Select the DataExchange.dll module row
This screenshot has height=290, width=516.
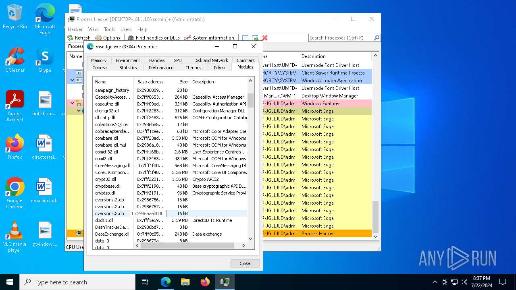[170, 234]
